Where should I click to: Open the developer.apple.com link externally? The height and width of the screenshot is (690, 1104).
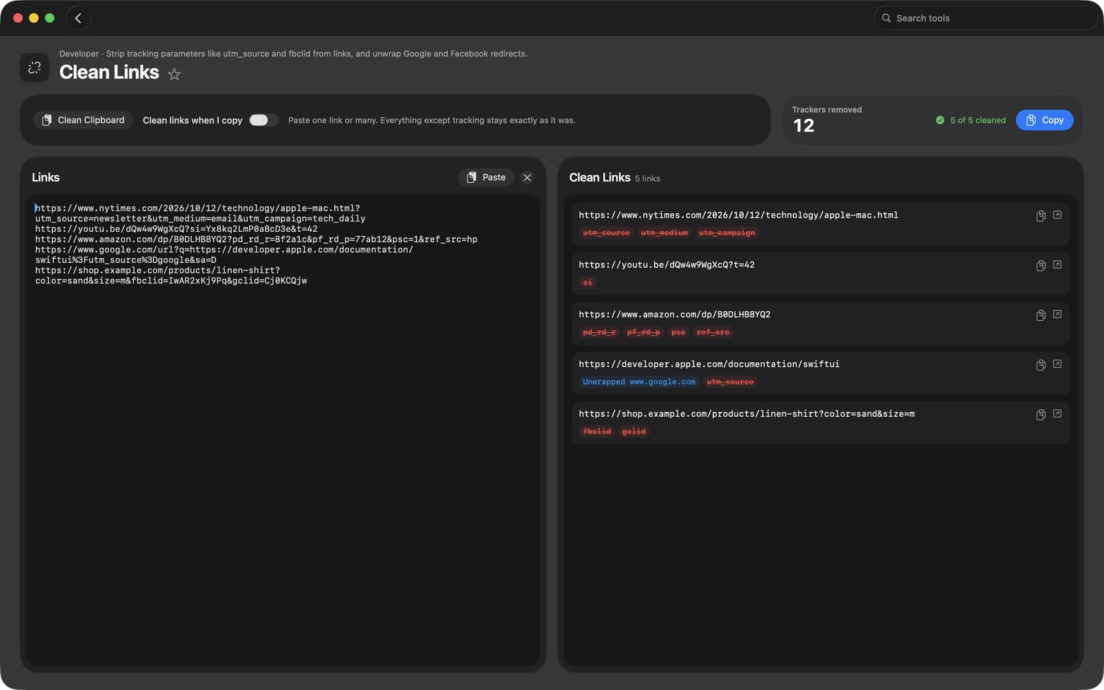click(x=1057, y=364)
